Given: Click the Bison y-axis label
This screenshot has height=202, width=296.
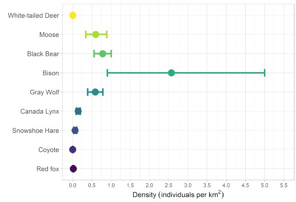Looking at the screenshot, I should [51, 73].
